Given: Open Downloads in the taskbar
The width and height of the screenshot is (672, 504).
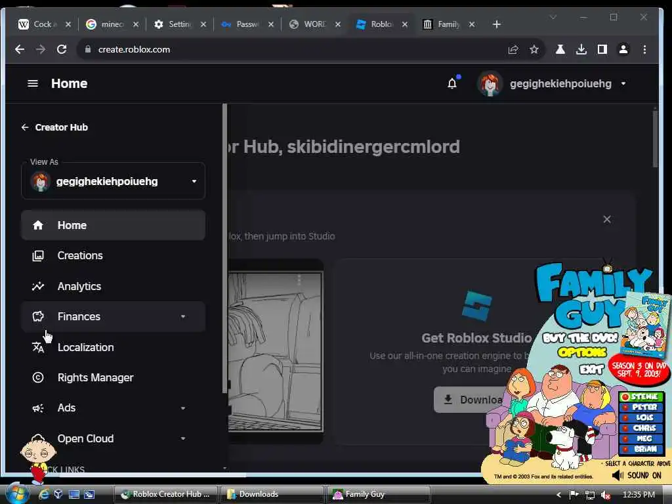Looking at the screenshot, I should (x=272, y=494).
